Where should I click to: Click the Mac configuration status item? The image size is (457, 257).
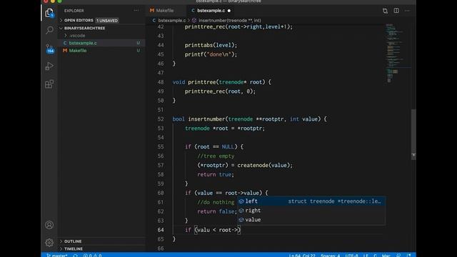point(386,256)
